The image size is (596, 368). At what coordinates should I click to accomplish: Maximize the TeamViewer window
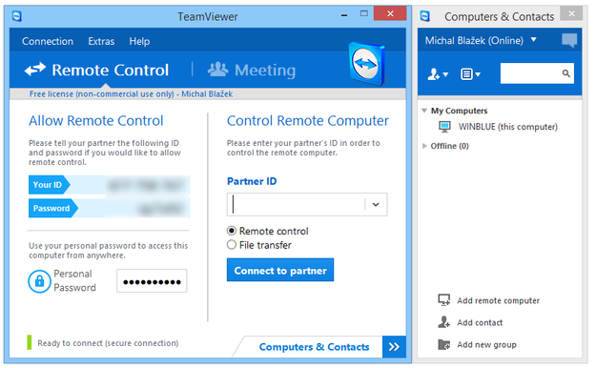pos(364,13)
